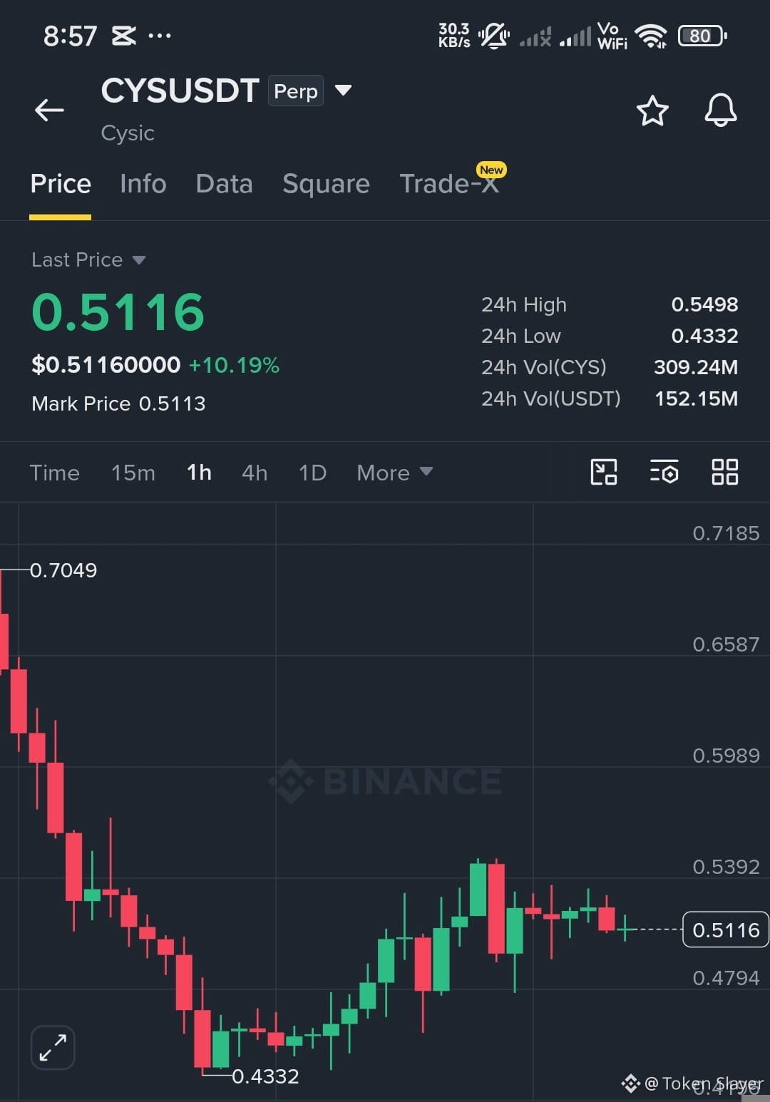The height and width of the screenshot is (1102, 770).
Task: Select the 4h timeframe
Action: click(255, 473)
